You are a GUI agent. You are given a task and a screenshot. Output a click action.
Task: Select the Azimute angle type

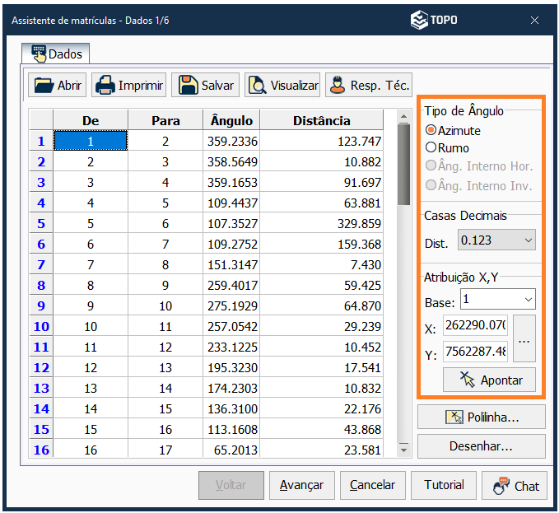pos(431,130)
